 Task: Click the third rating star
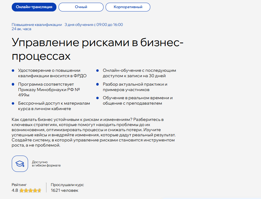pos(30,191)
